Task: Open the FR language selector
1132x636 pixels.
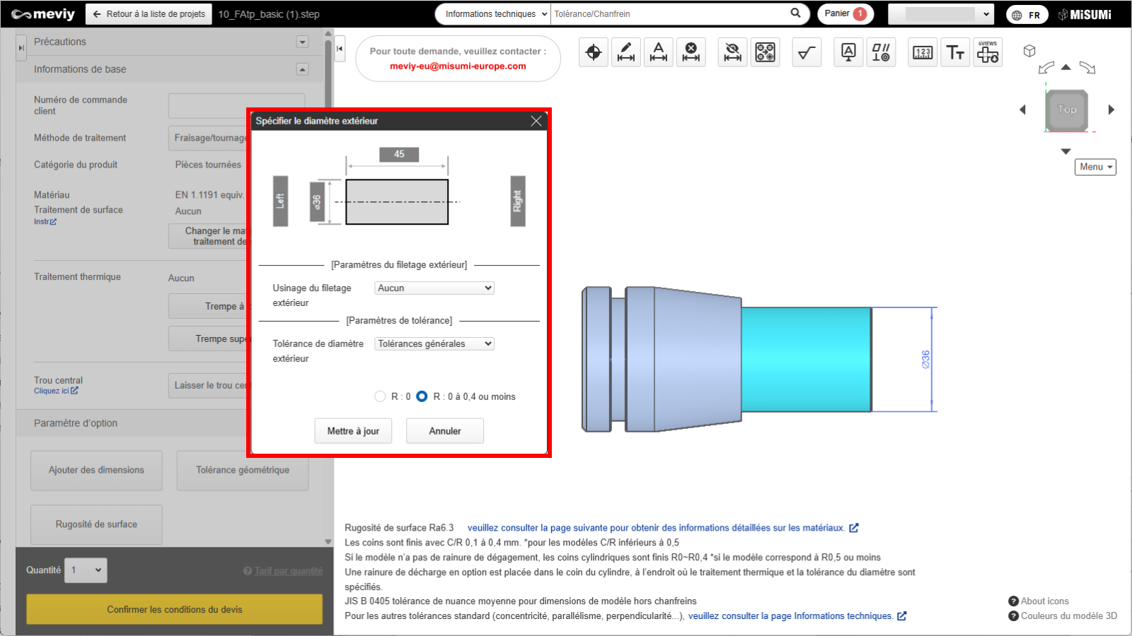Action: click(x=1027, y=15)
